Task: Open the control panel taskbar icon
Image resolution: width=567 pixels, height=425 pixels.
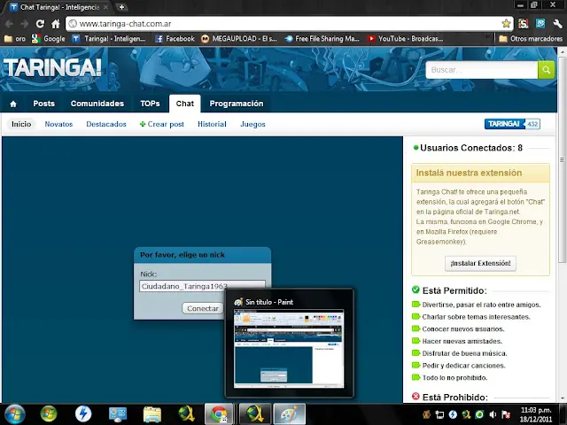Action: click(118, 414)
